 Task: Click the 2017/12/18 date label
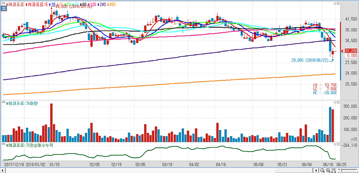(14, 164)
